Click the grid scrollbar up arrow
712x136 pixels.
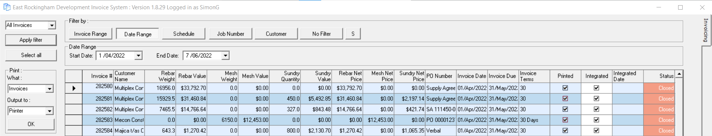(x=679, y=74)
